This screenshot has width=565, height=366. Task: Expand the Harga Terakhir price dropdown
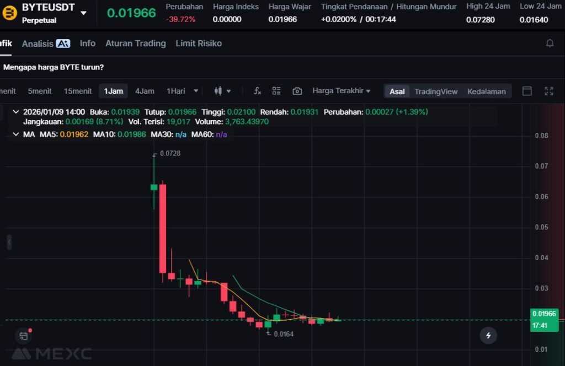pos(341,91)
